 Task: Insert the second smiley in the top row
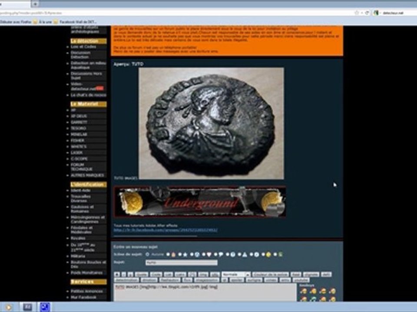tap(313, 291)
